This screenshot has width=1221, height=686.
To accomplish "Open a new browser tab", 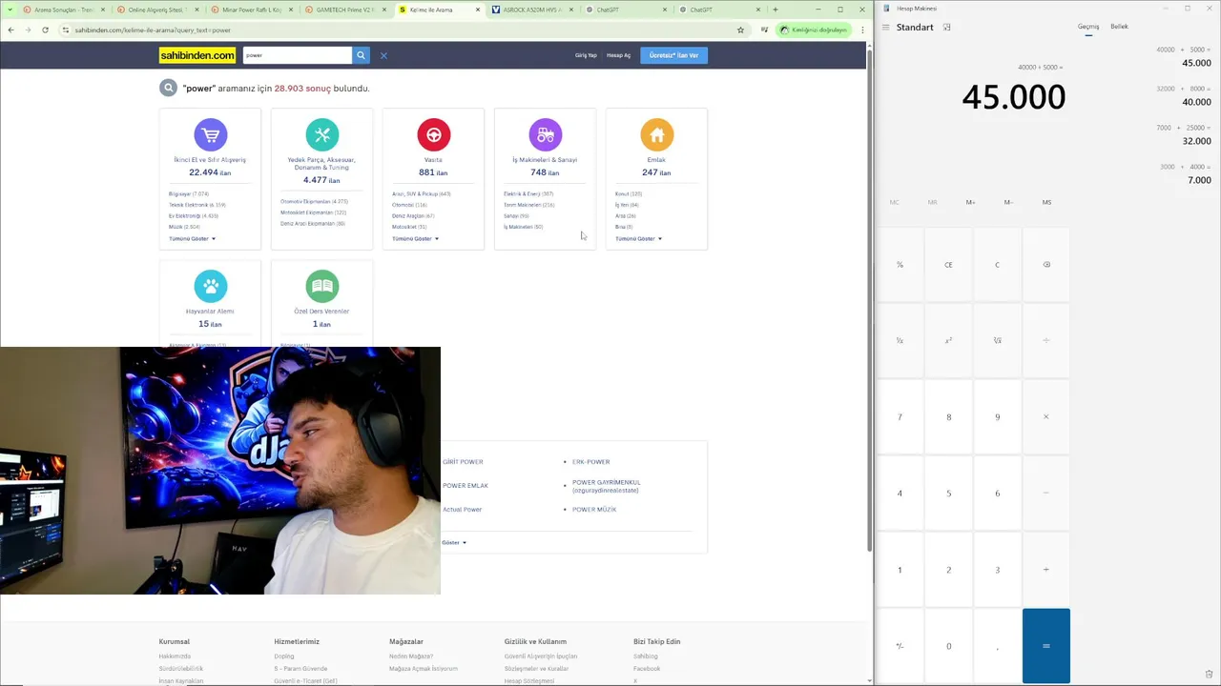I will coord(775,10).
